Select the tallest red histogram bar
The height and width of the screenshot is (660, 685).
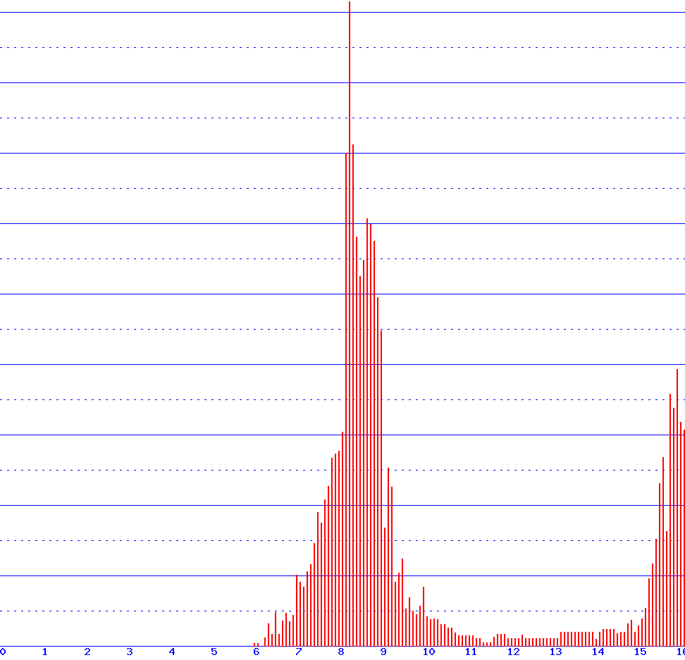(x=350, y=323)
